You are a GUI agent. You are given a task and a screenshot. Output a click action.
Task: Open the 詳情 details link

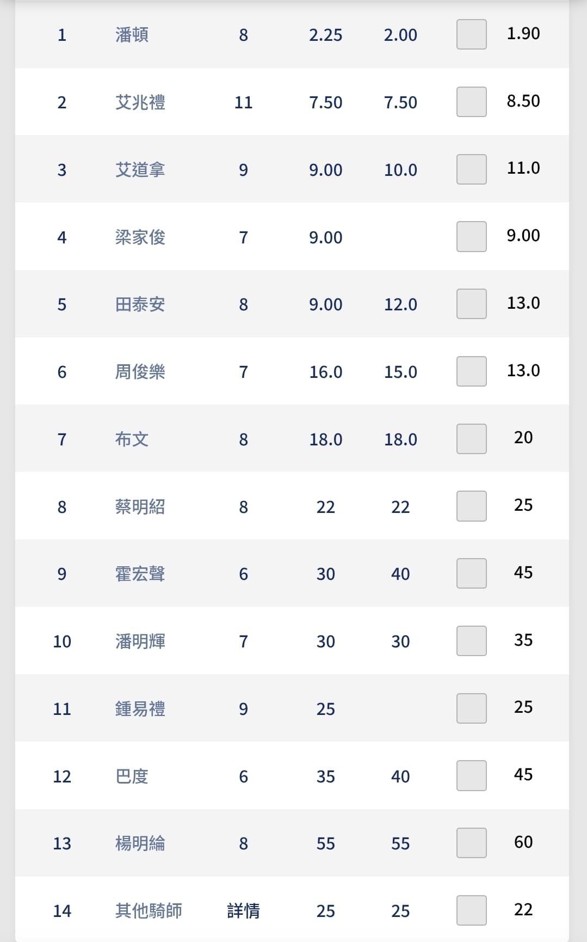tap(243, 911)
